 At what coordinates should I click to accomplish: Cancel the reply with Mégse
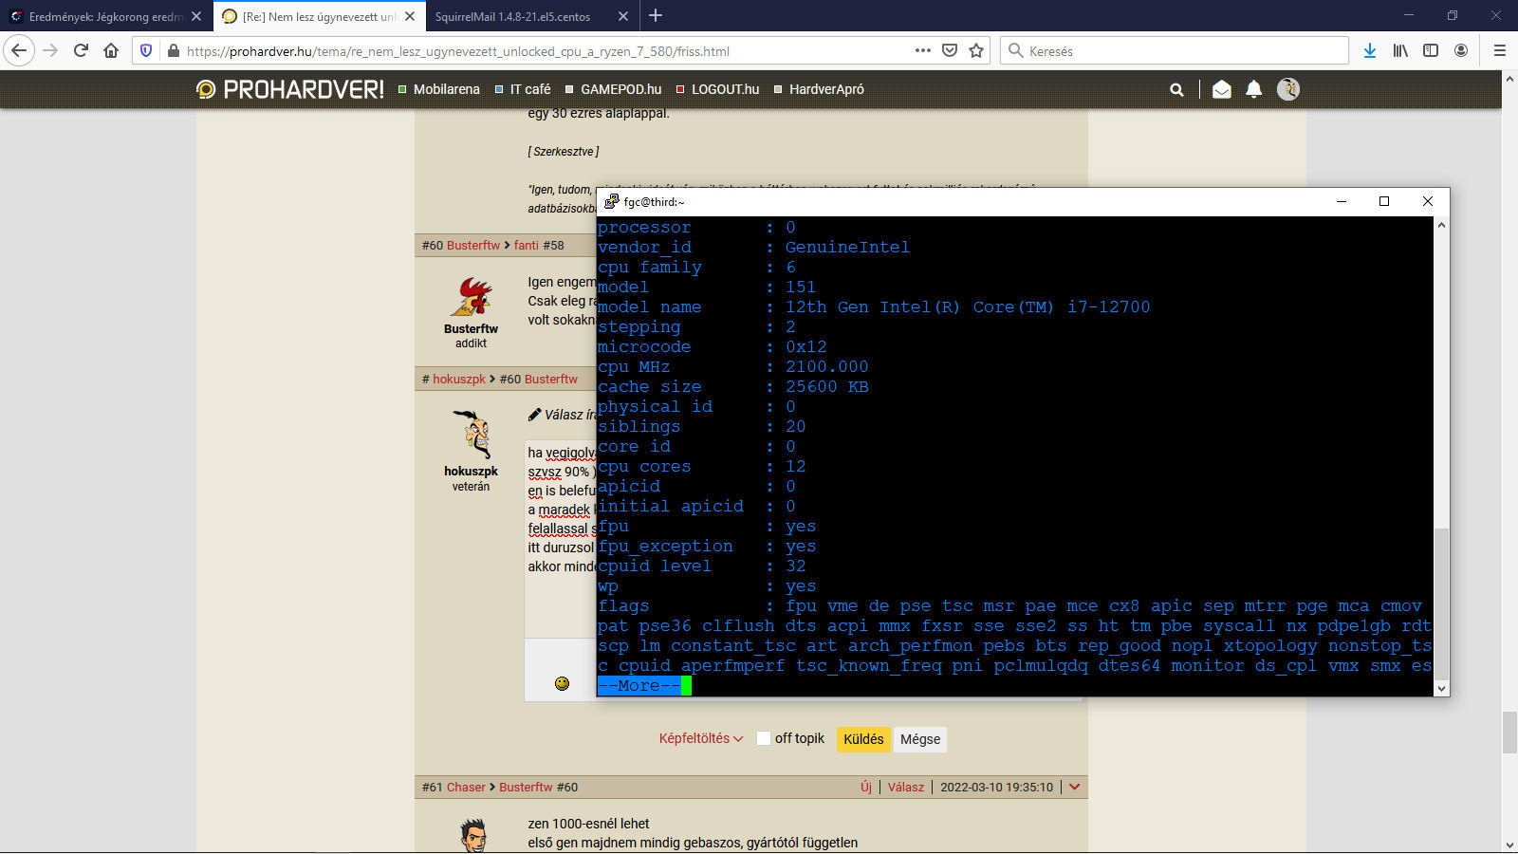coord(920,739)
